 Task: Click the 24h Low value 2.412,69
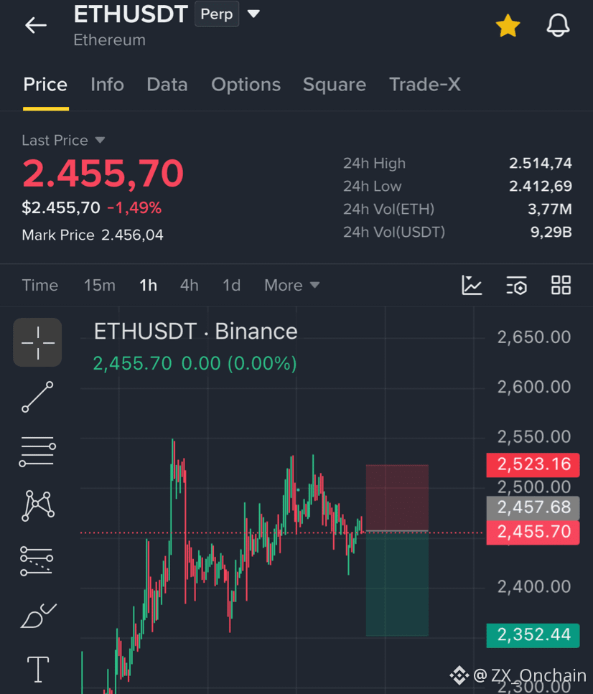click(541, 187)
